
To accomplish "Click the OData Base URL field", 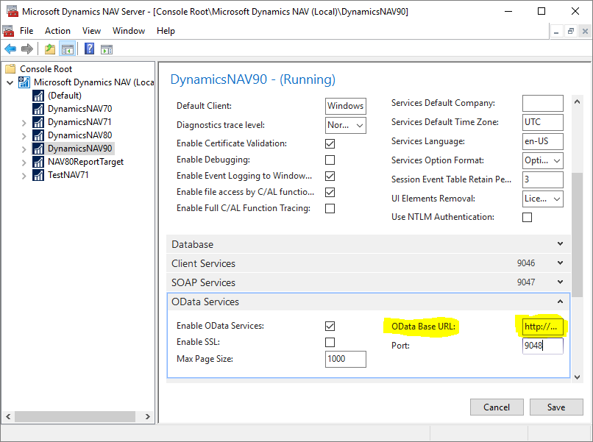I will click(x=543, y=327).
